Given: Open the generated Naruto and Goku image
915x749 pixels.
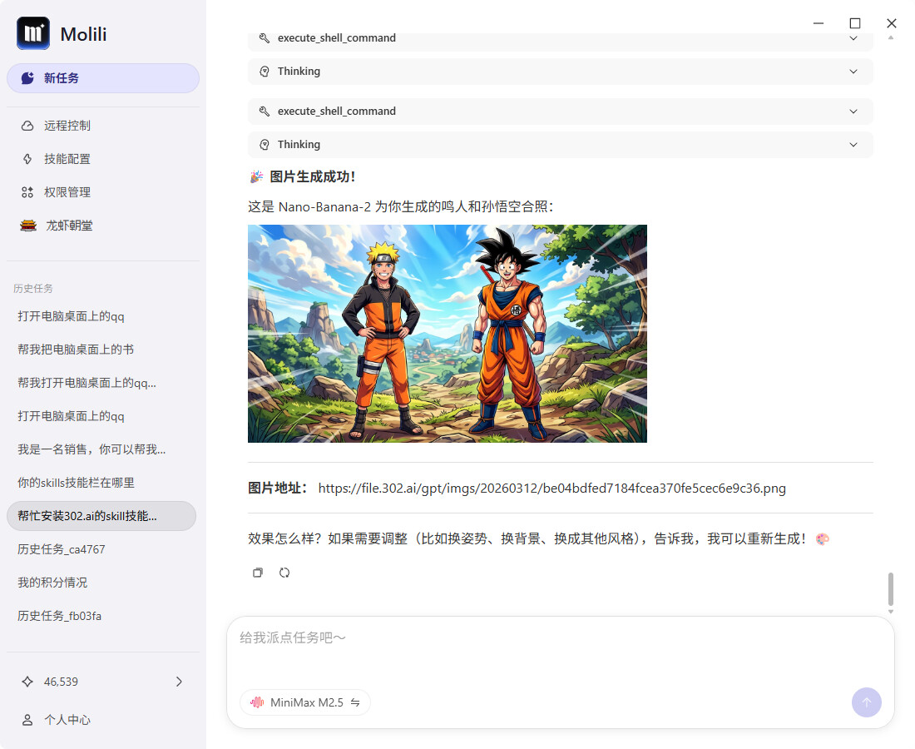Looking at the screenshot, I should pyautogui.click(x=447, y=334).
